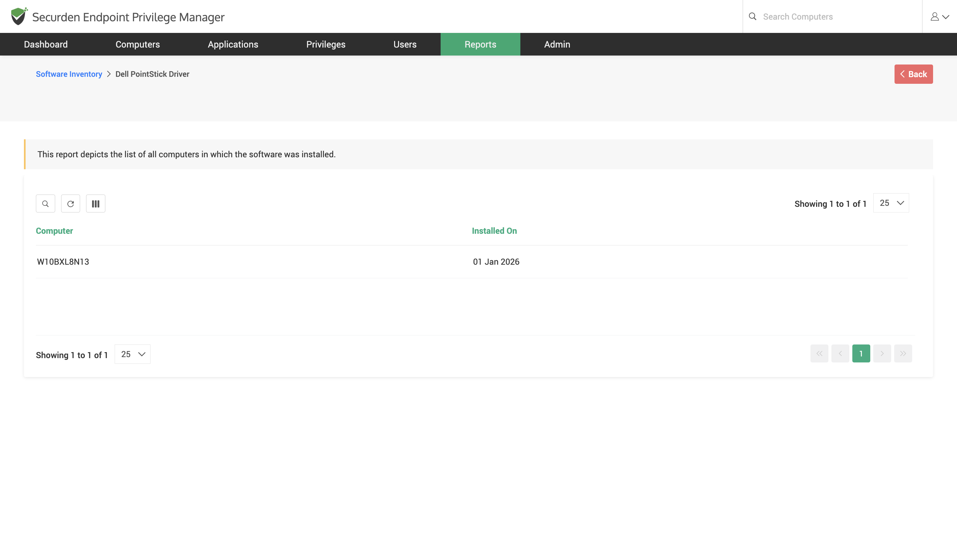
Task: Go to previous page of results
Action: pos(840,353)
